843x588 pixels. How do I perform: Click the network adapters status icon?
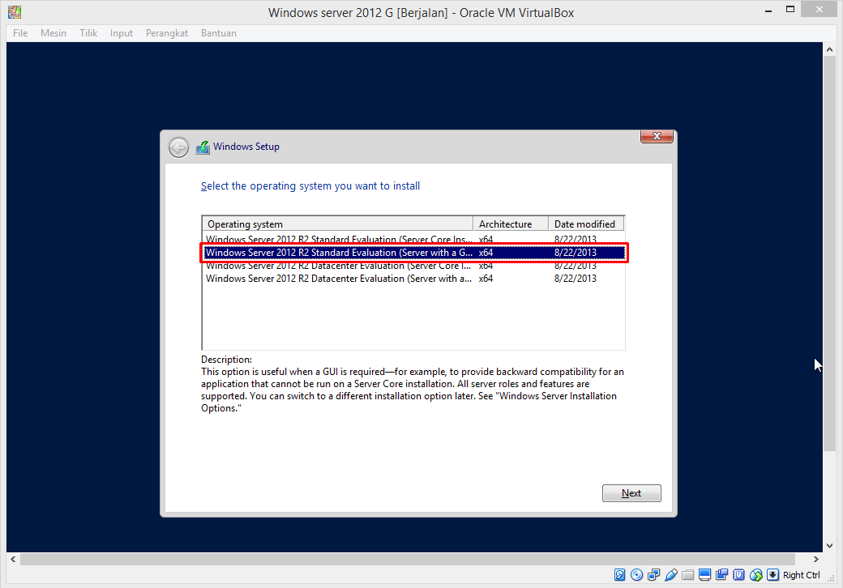tap(654, 575)
